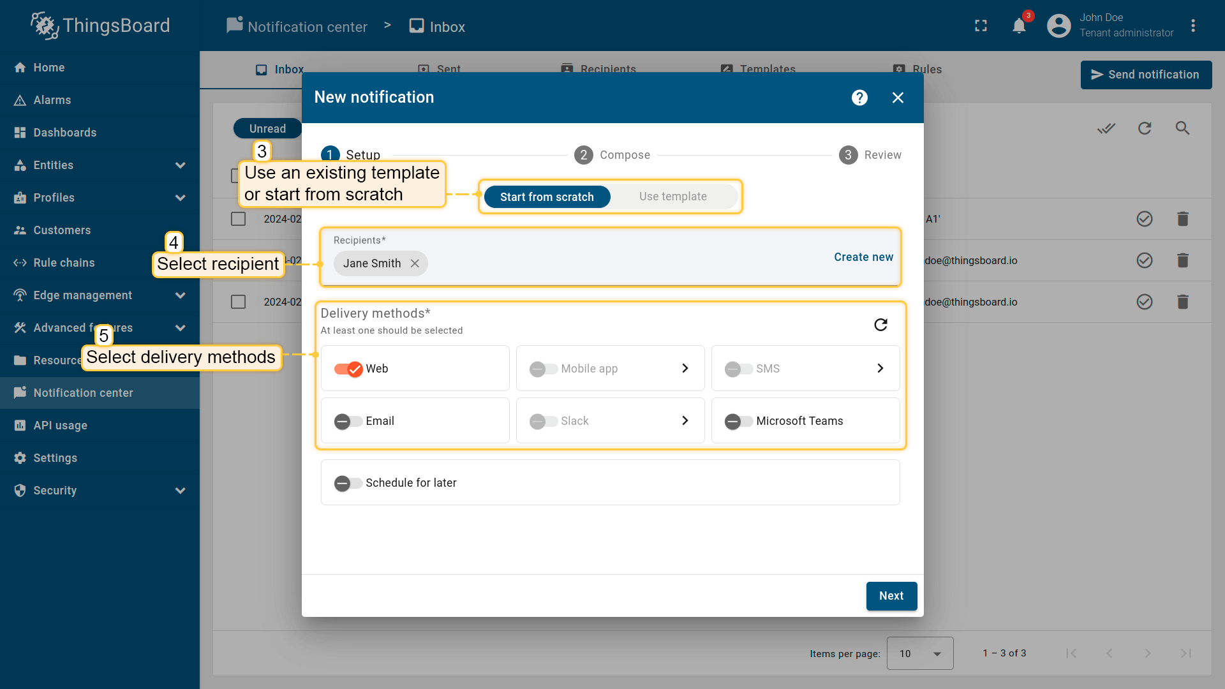The image size is (1225, 689).
Task: Refresh delivery methods with reload icon
Action: [880, 325]
